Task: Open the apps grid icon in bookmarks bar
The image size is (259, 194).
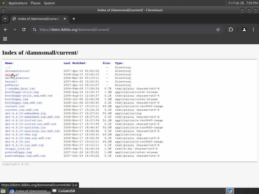Action: point(5,39)
